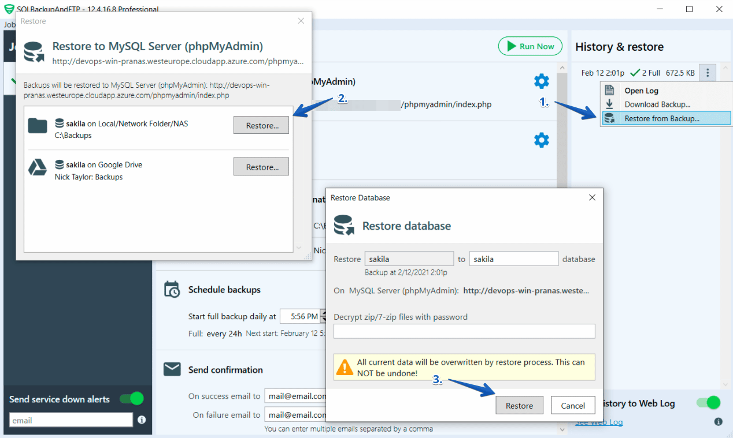
Task: Click Cancel in the Restore Database dialog
Action: (573, 405)
